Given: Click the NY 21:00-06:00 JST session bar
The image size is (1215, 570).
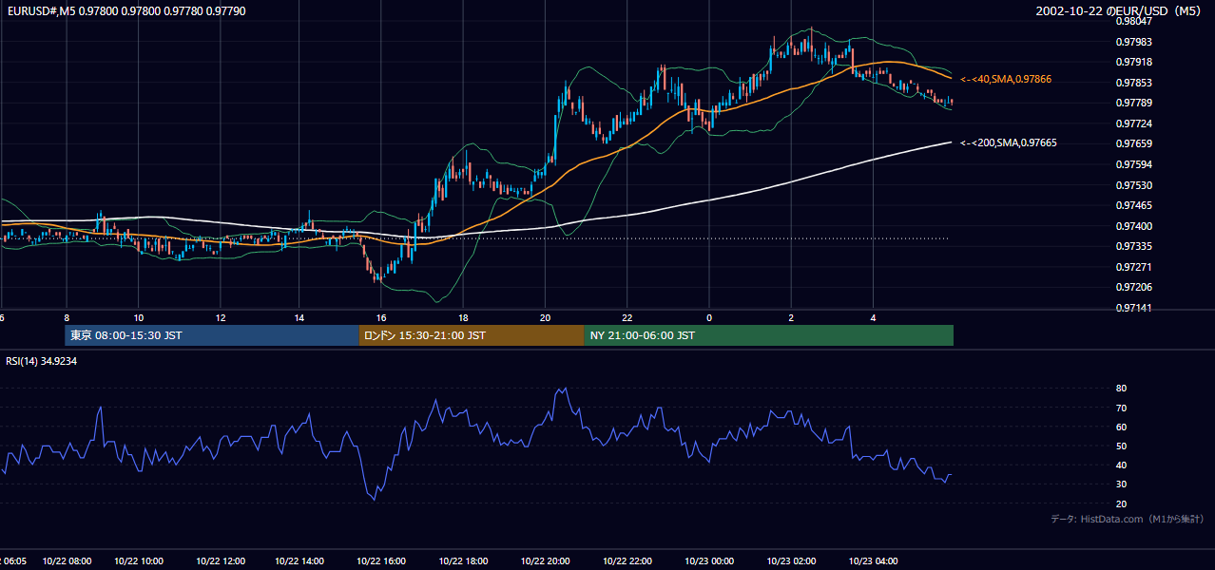Looking at the screenshot, I should 768,335.
